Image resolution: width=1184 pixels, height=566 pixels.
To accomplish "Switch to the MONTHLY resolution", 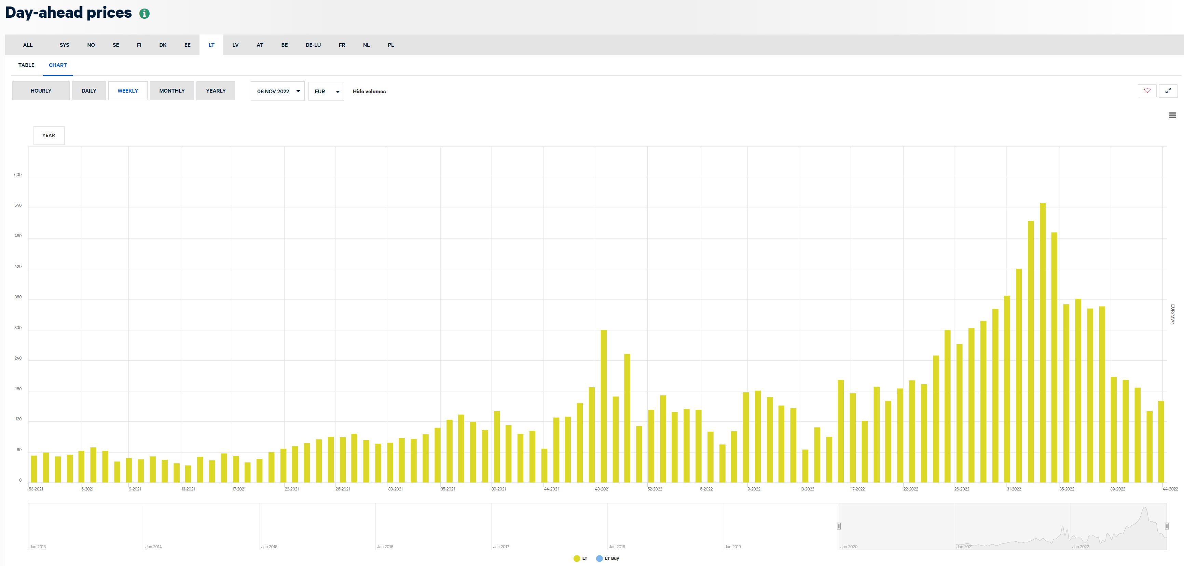I will coord(171,91).
